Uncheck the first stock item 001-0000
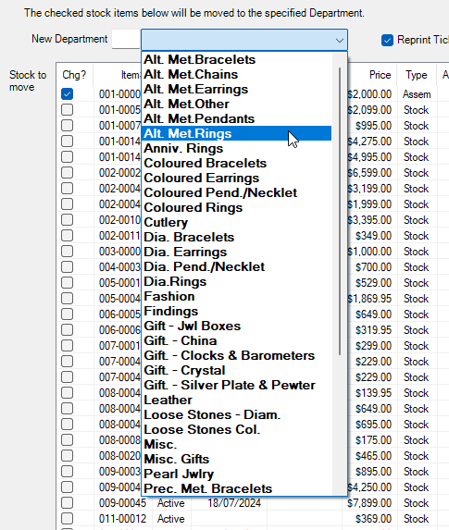The height and width of the screenshot is (530, 449). pyautogui.click(x=67, y=94)
